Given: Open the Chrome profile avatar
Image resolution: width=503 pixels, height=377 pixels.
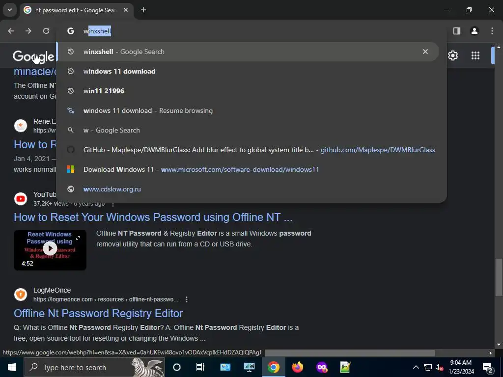Looking at the screenshot, I should (x=475, y=31).
